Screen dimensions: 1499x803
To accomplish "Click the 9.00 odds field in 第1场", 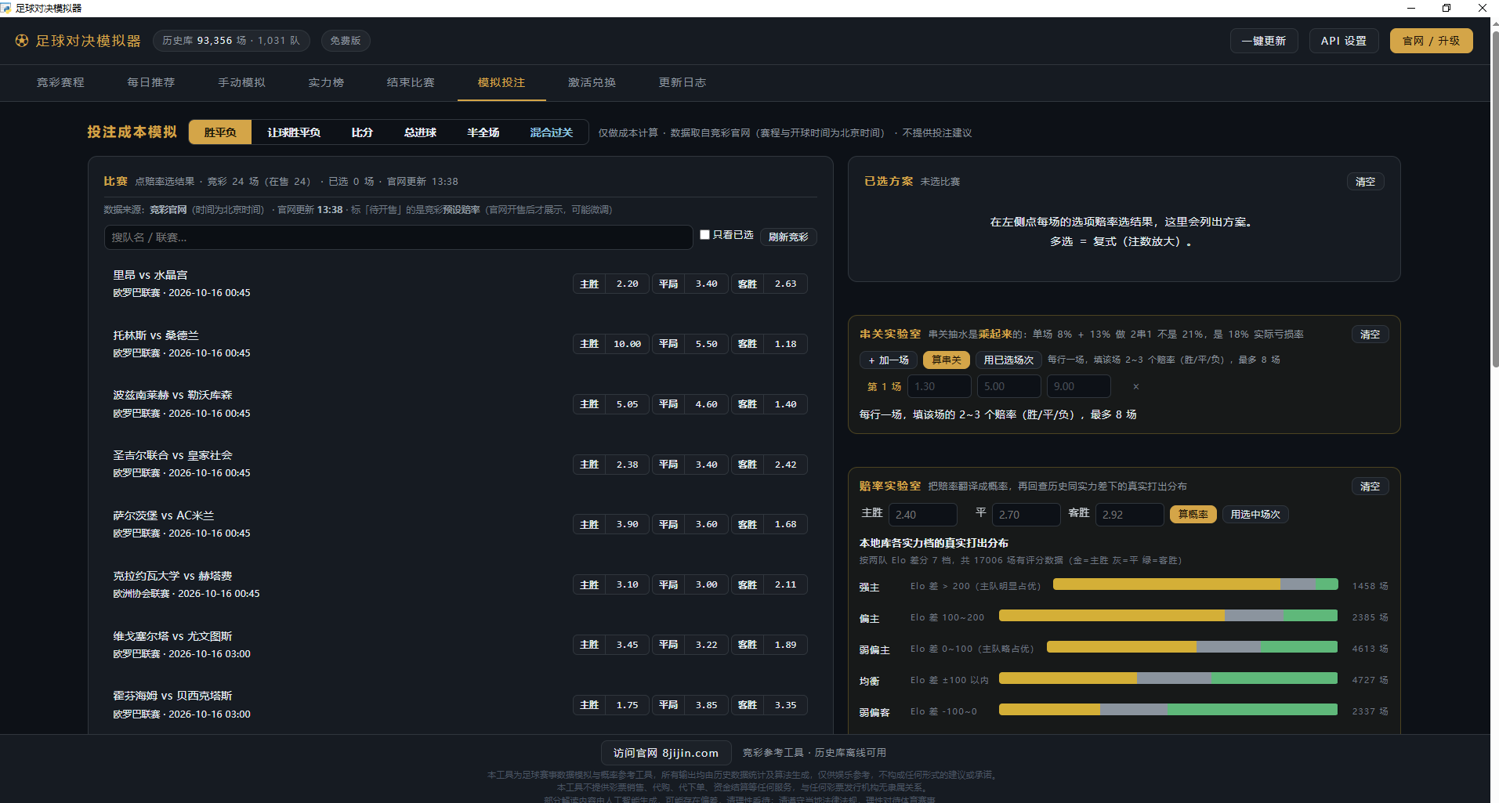I will (x=1078, y=386).
